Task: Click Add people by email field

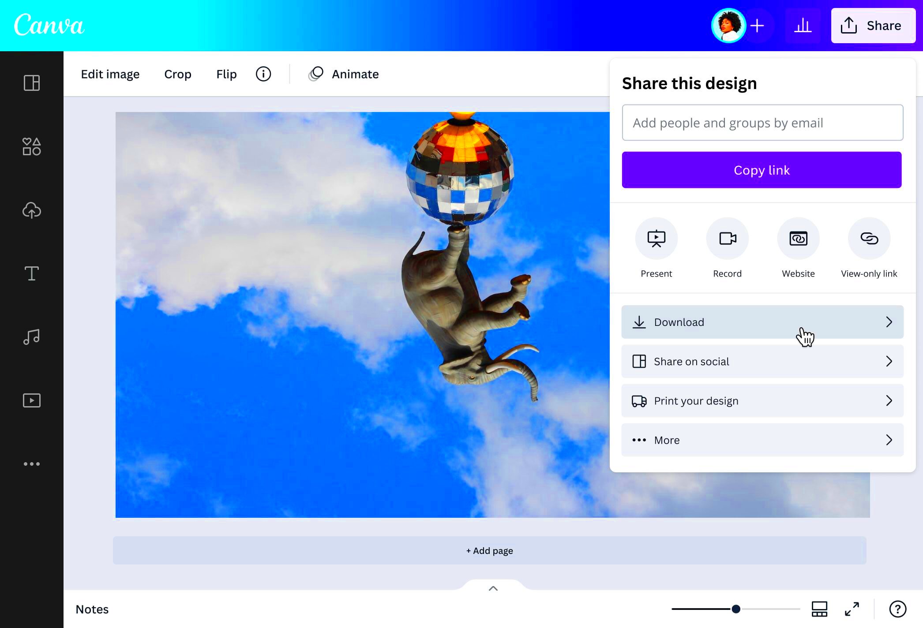Action: point(762,123)
